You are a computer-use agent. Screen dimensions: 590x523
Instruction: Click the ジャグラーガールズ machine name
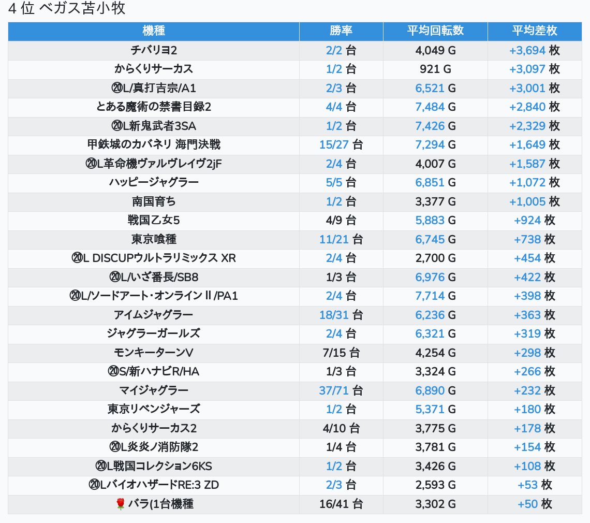pyautogui.click(x=154, y=333)
